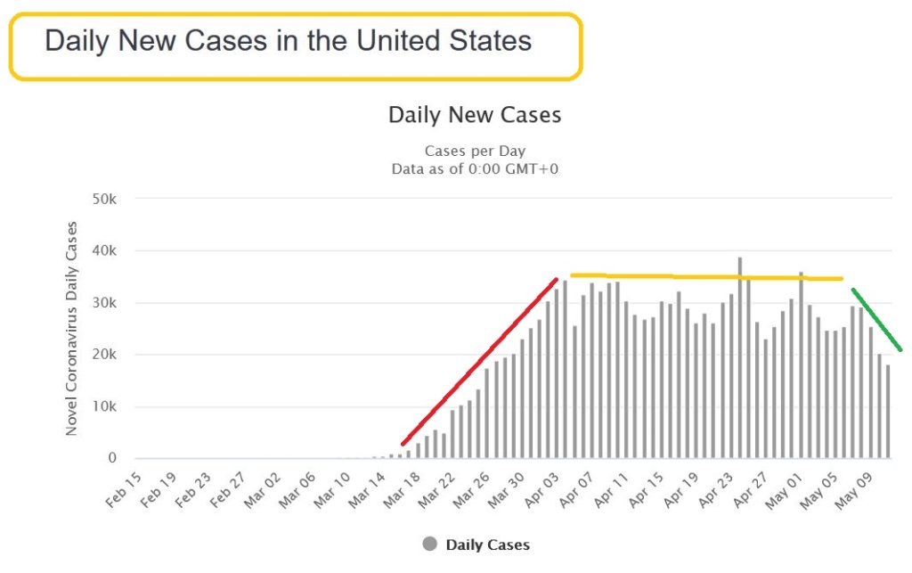Click the Cases per Day subtitle

point(475,151)
